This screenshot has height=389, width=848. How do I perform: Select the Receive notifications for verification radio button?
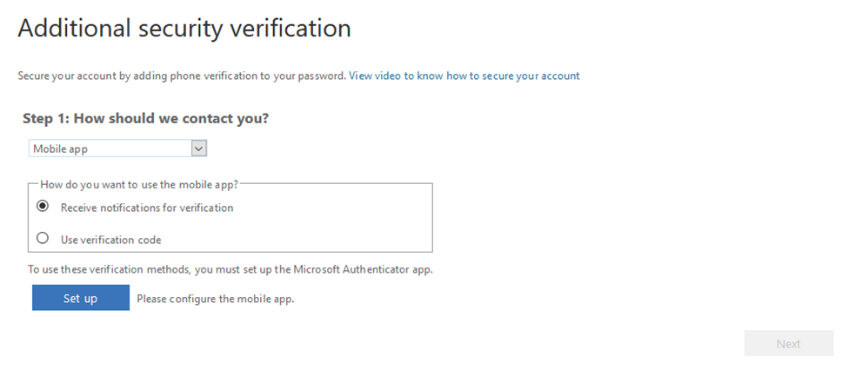[43, 207]
